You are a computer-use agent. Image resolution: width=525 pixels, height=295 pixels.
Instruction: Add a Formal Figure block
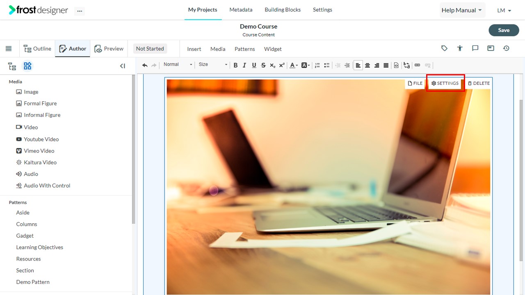(x=36, y=103)
